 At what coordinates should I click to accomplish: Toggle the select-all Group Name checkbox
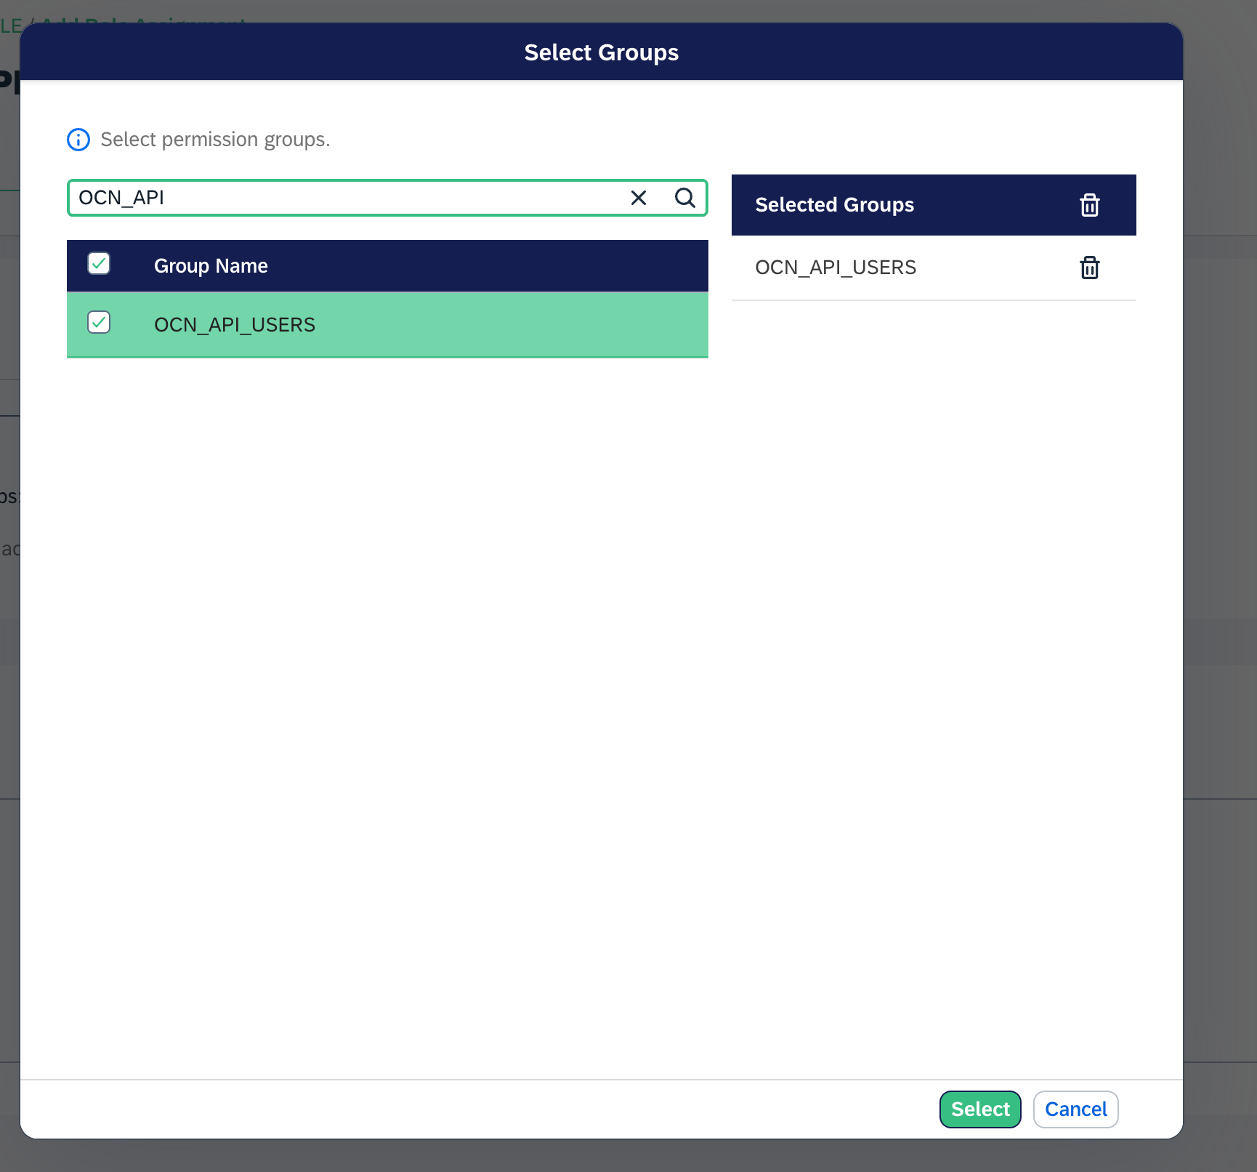click(x=99, y=264)
